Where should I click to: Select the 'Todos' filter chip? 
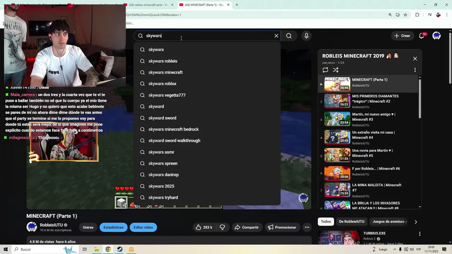(326, 222)
